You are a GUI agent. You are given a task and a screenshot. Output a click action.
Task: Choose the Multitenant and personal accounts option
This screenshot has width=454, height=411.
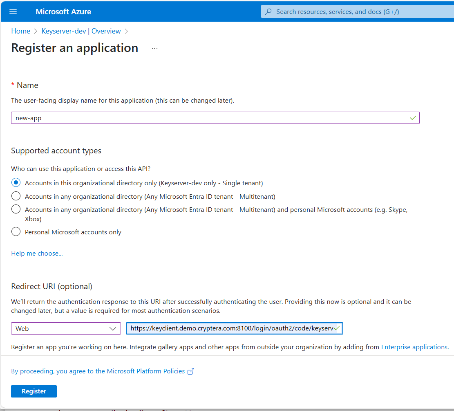[x=16, y=209]
